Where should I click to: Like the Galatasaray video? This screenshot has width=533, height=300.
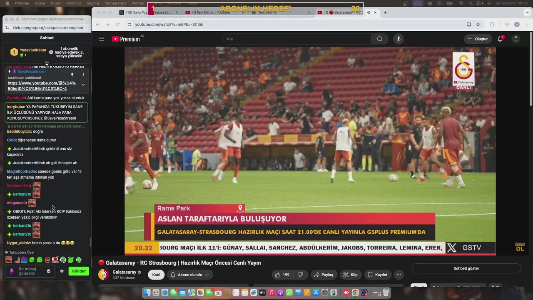281,275
